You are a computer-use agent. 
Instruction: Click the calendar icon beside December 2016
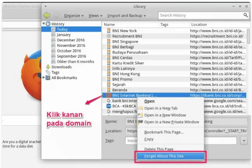tap(53, 40)
